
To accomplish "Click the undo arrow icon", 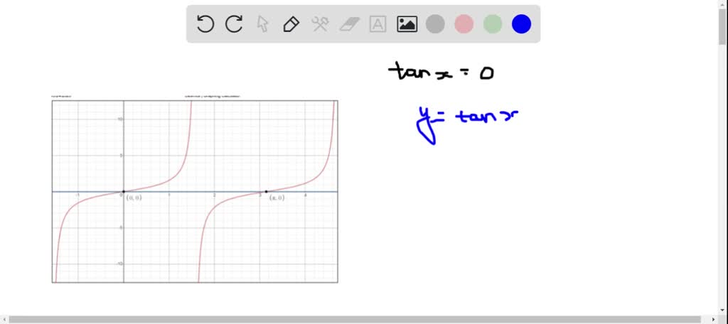I will (205, 23).
